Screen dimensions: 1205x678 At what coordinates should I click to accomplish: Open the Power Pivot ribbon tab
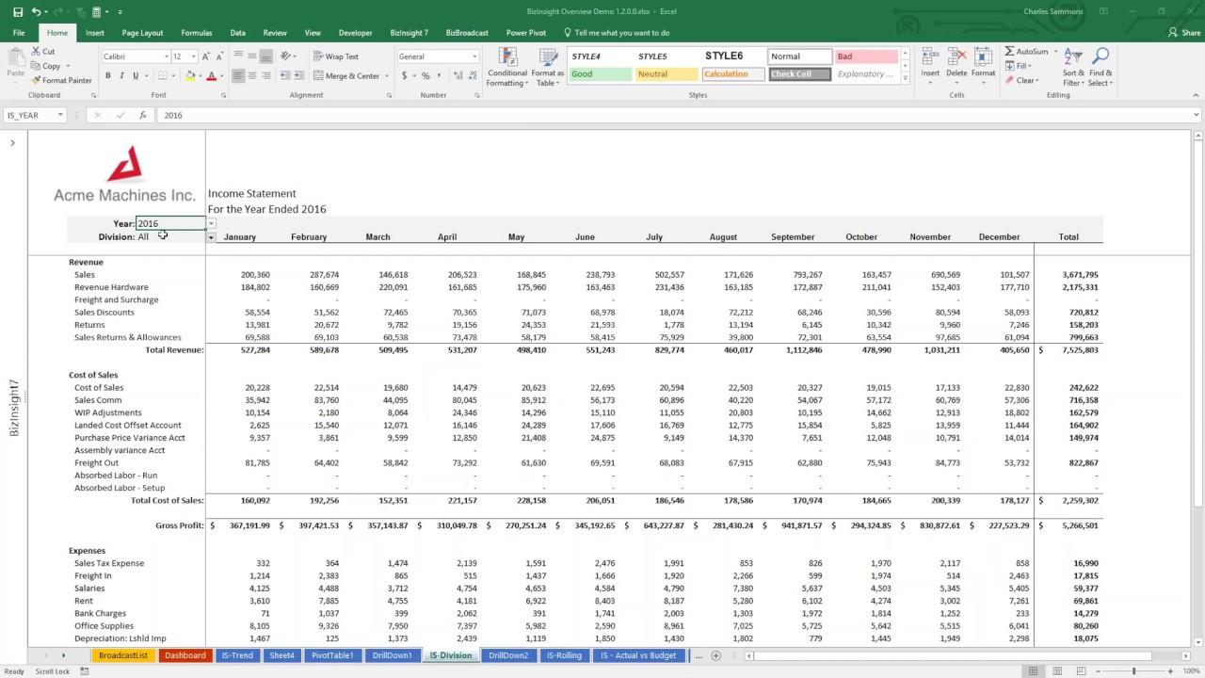[x=525, y=33]
